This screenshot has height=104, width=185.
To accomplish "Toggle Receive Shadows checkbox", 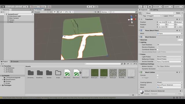I will (158, 47).
